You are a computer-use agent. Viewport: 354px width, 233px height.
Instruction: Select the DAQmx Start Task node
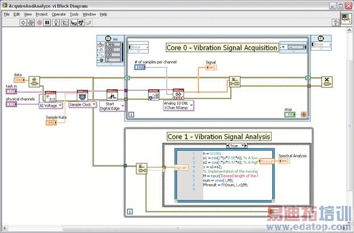[x=154, y=95]
